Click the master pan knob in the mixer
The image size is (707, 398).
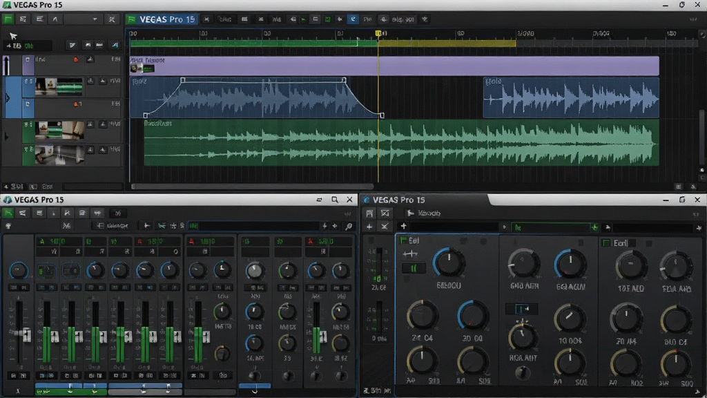click(x=19, y=270)
